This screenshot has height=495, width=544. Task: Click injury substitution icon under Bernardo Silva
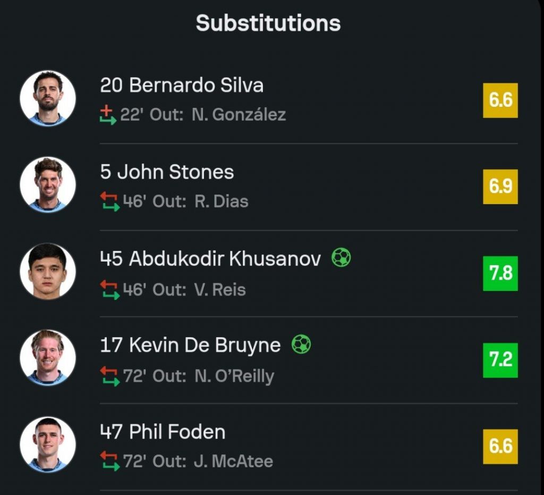tap(108, 115)
